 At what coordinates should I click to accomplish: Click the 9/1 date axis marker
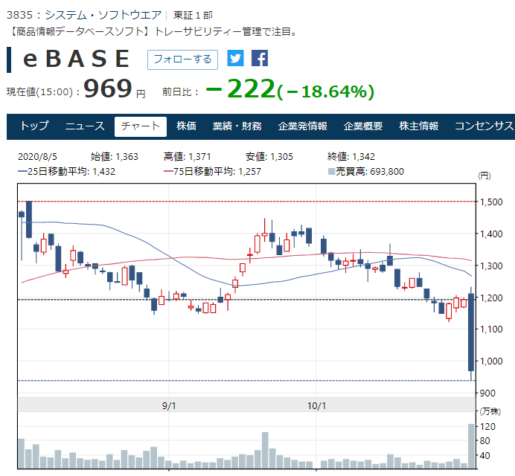pos(169,406)
